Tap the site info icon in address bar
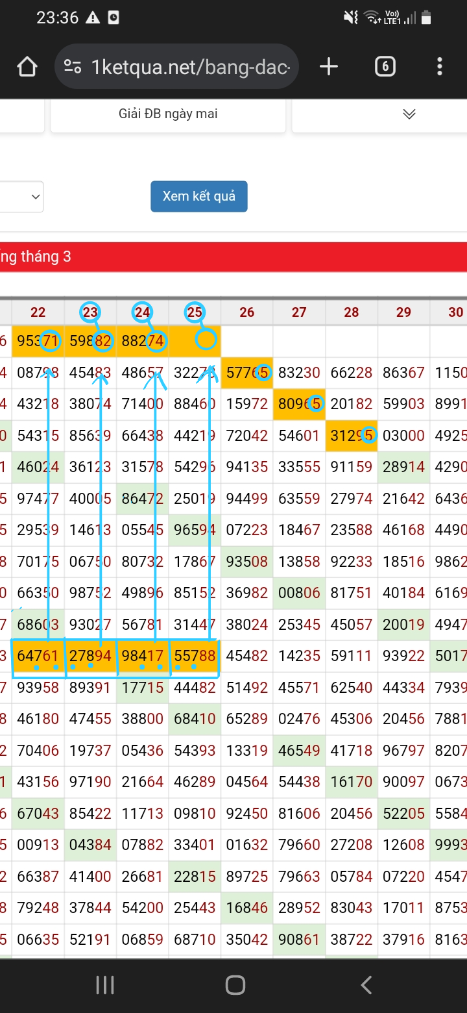This screenshot has width=467, height=1013. click(73, 67)
